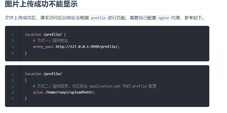Click the location keyword in first code block
The image size is (227, 113).
33,34
